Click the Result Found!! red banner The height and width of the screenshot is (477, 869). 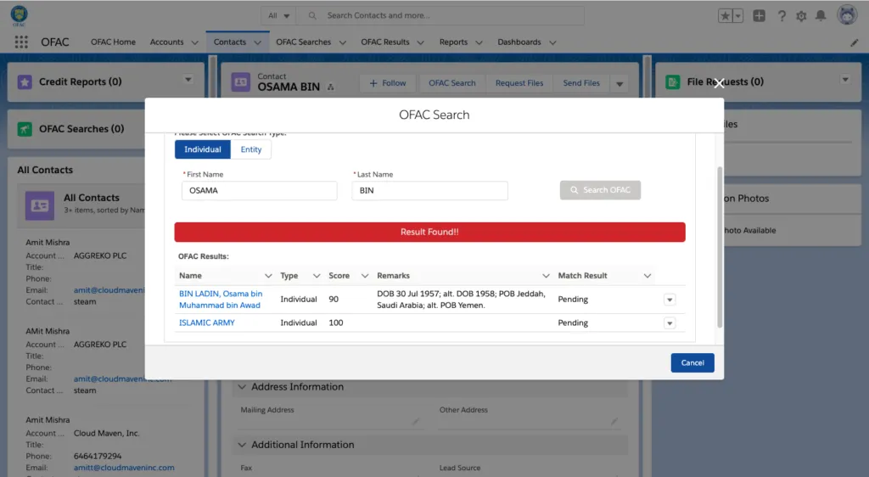429,232
